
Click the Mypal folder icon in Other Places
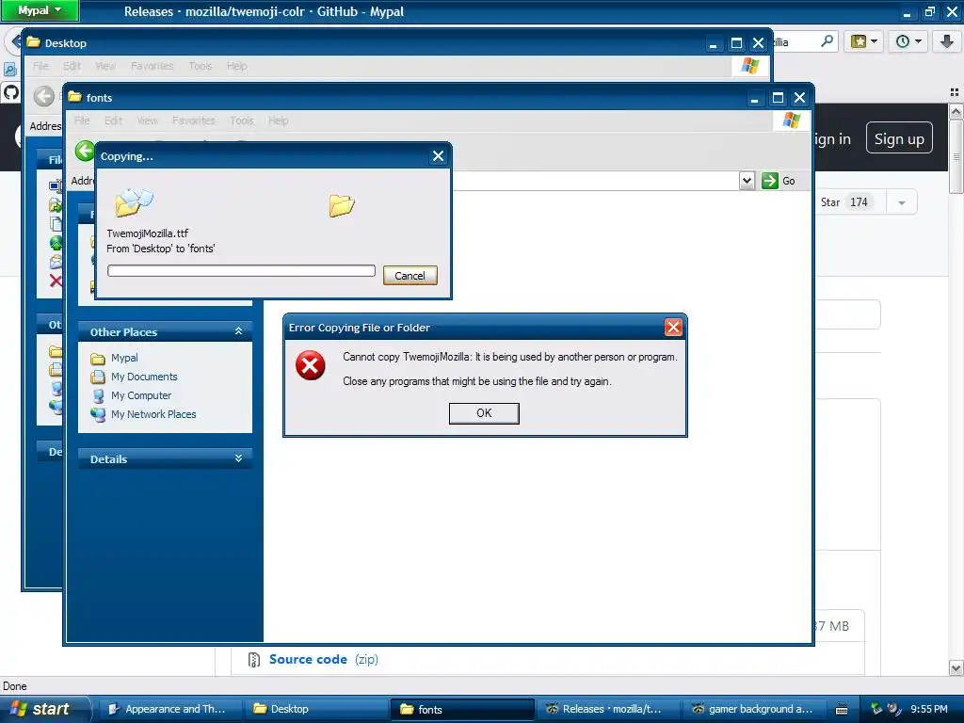98,359
